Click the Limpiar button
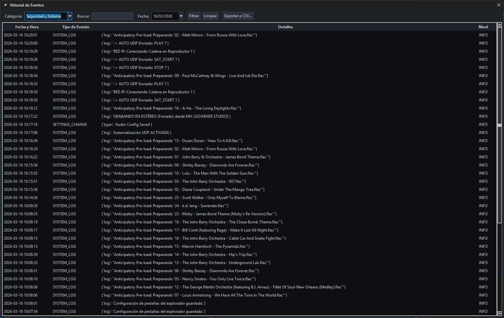The height and width of the screenshot is (318, 504). tap(210, 16)
